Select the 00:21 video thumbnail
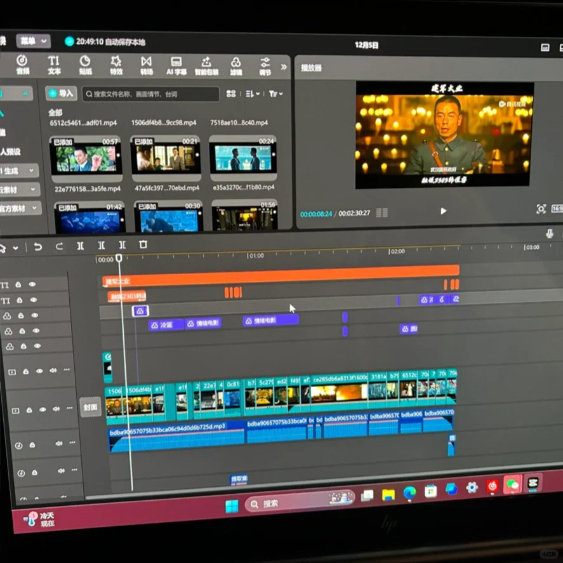Screen dimensions: 563x563 (x=166, y=157)
